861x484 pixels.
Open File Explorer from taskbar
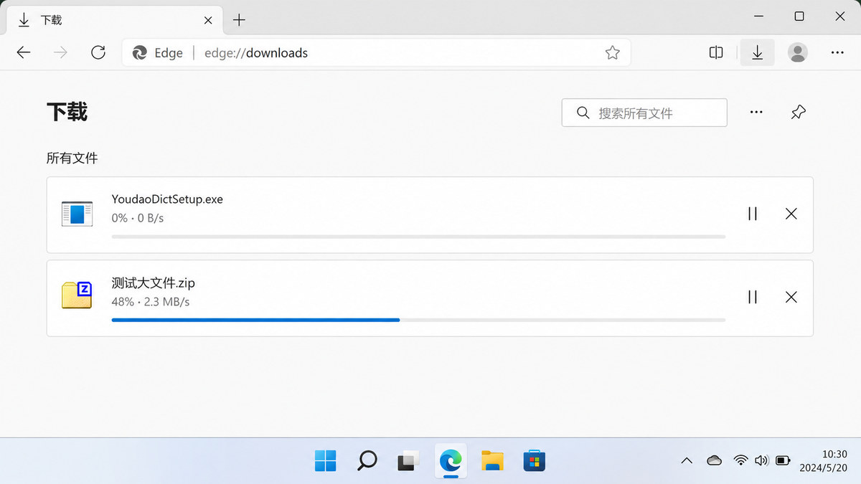[492, 461]
